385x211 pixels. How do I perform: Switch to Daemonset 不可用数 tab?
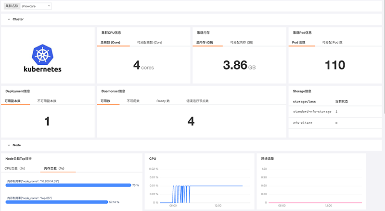point(133,101)
